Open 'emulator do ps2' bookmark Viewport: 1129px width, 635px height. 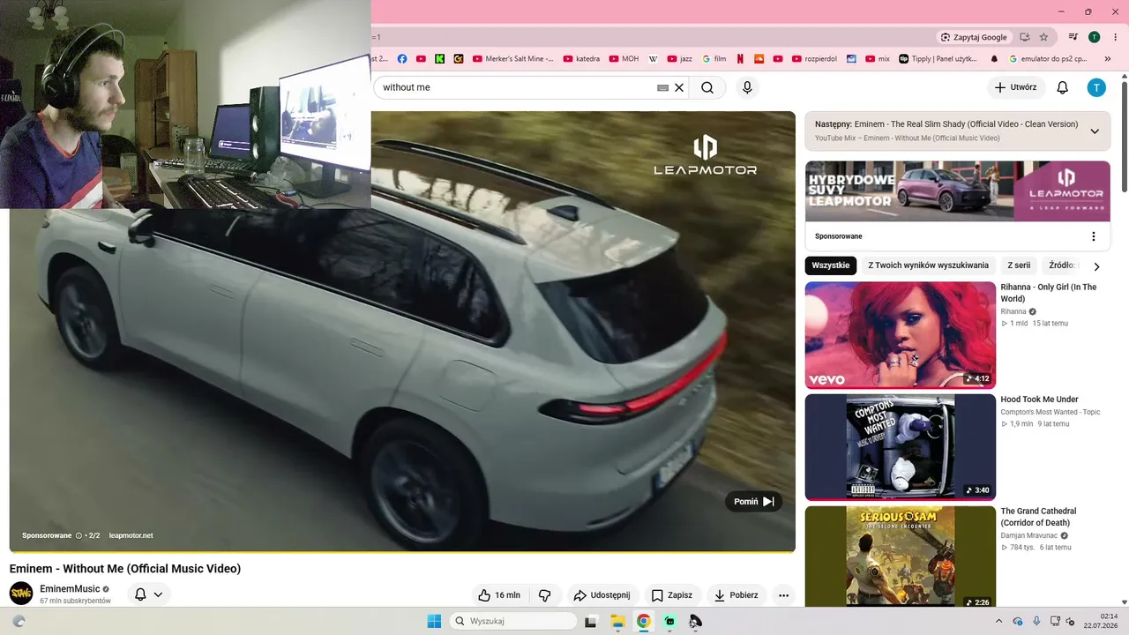click(1048, 59)
